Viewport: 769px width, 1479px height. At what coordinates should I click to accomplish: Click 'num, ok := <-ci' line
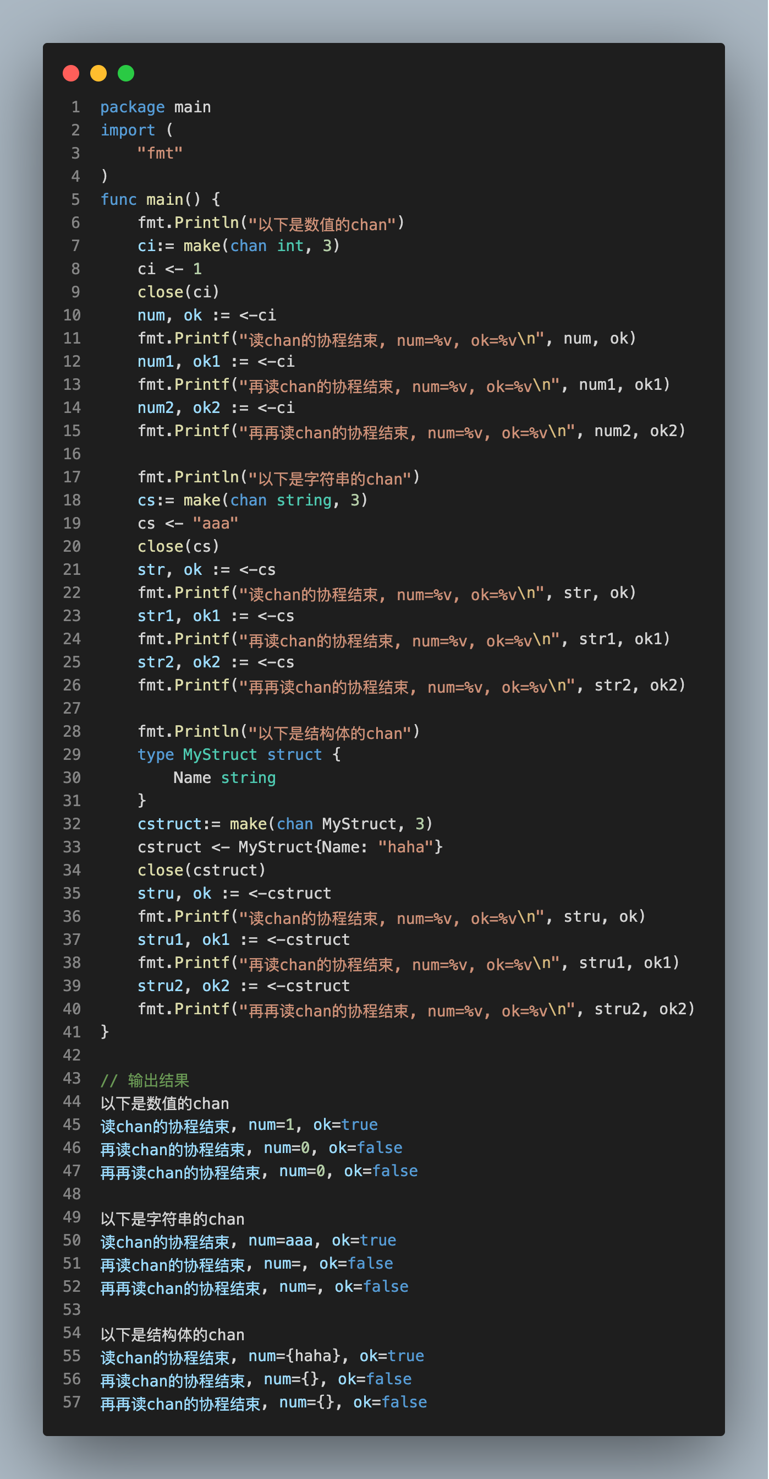point(207,315)
